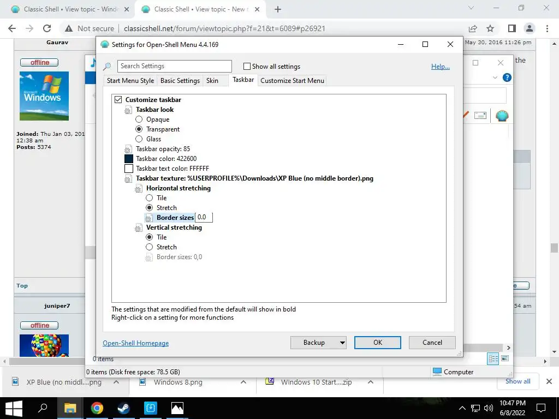The width and height of the screenshot is (559, 419).
Task: Open Chrome tab search chevron
Action: (471, 8)
